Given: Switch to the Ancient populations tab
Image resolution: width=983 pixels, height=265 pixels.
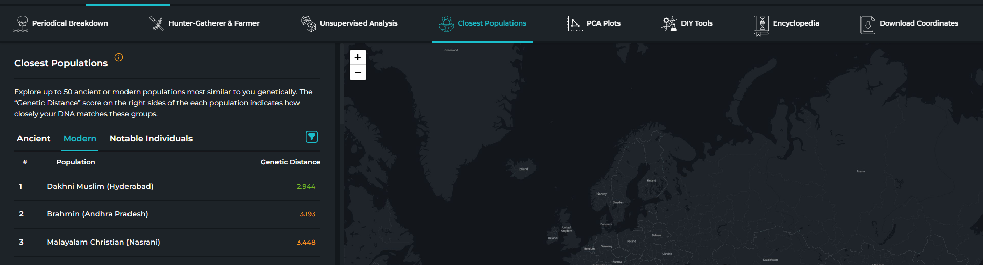Looking at the screenshot, I should (33, 139).
